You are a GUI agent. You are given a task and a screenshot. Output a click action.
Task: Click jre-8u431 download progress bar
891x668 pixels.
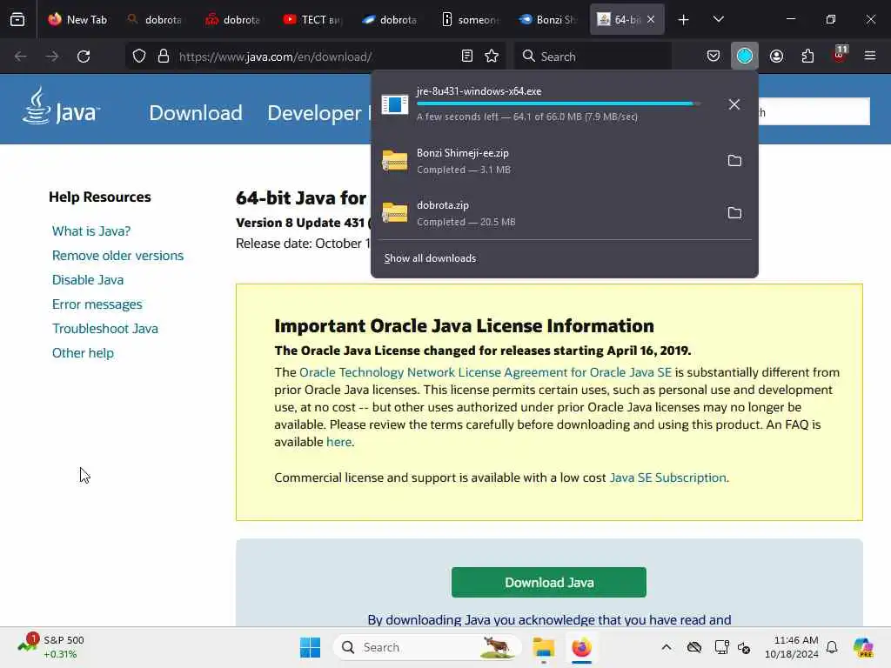pyautogui.click(x=559, y=104)
